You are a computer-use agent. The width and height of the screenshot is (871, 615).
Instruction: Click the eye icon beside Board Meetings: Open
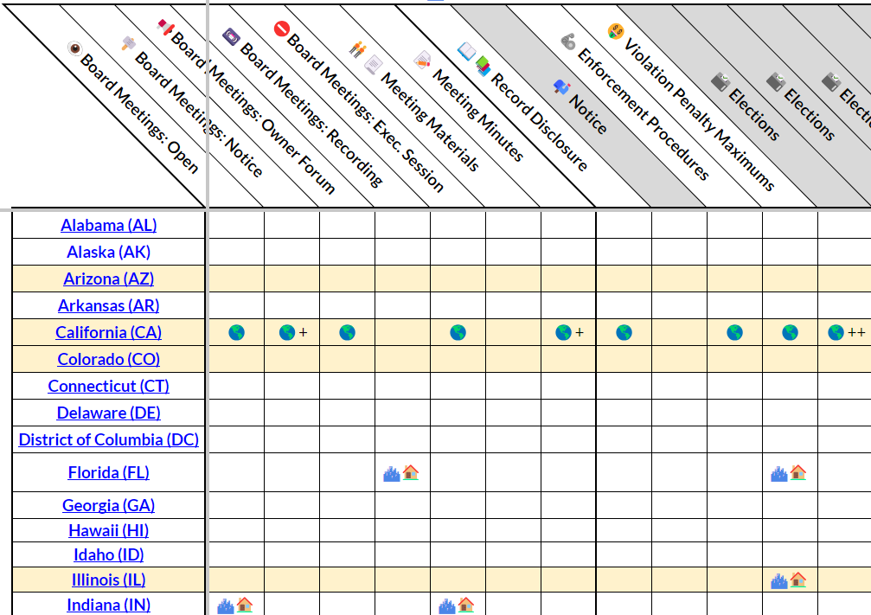[74, 48]
